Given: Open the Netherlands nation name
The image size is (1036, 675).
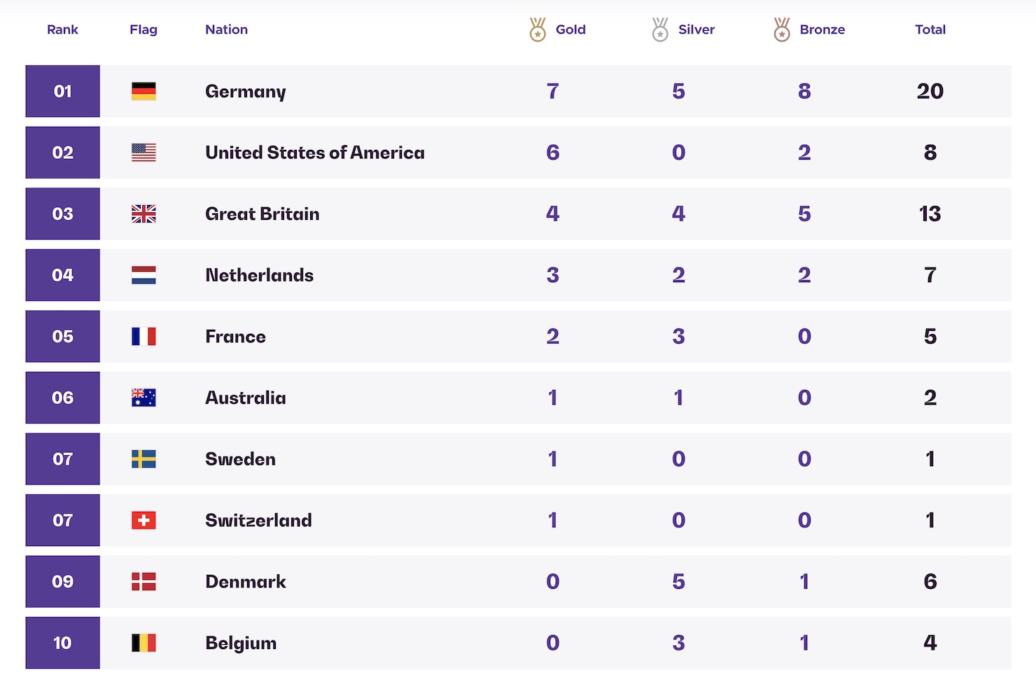Looking at the screenshot, I should point(259,275).
